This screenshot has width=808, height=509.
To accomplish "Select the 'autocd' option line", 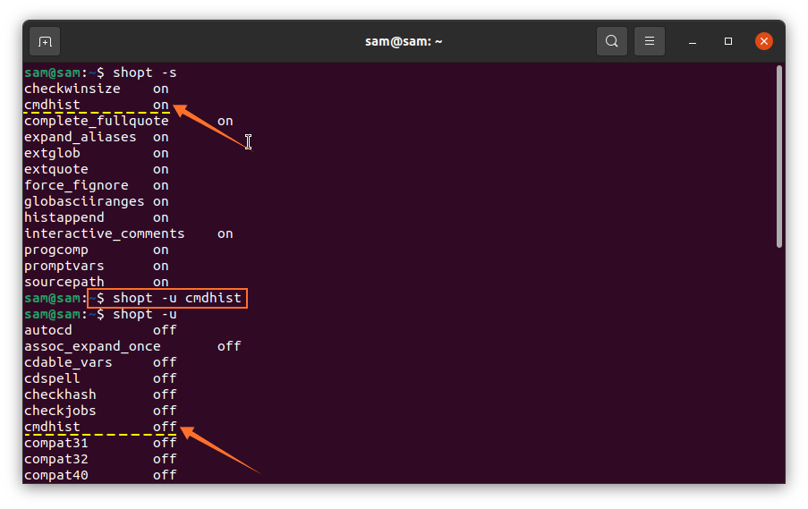I will pos(48,330).
